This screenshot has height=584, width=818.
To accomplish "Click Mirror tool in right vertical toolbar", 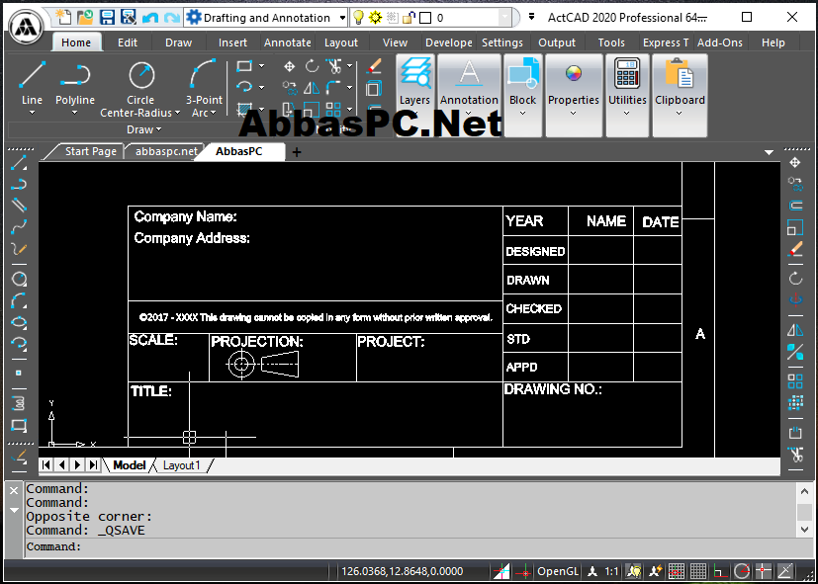I will point(795,330).
